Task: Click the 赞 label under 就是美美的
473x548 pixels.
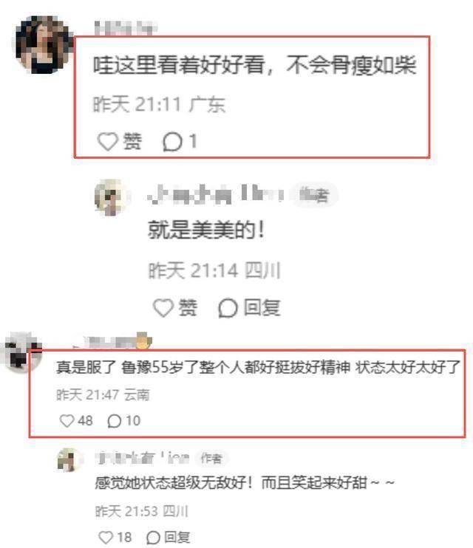Action: (188, 308)
